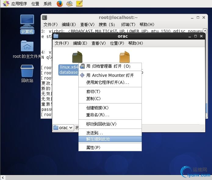Launch Firefox from the top panel
The width and height of the screenshot is (212, 180).
(x=60, y=4)
